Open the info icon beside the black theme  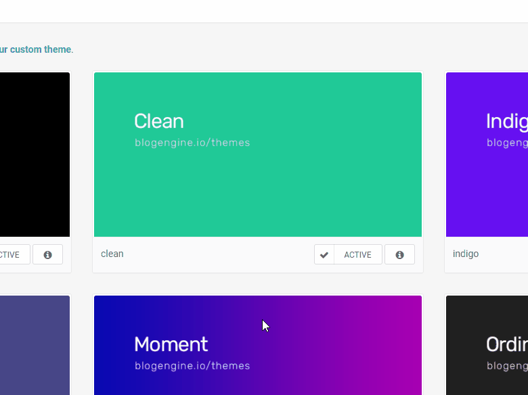[x=48, y=255]
